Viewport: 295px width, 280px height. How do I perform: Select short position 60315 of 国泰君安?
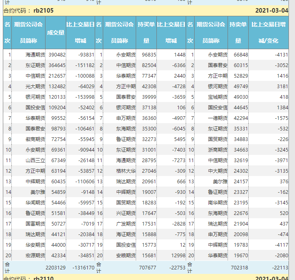[x=241, y=65]
